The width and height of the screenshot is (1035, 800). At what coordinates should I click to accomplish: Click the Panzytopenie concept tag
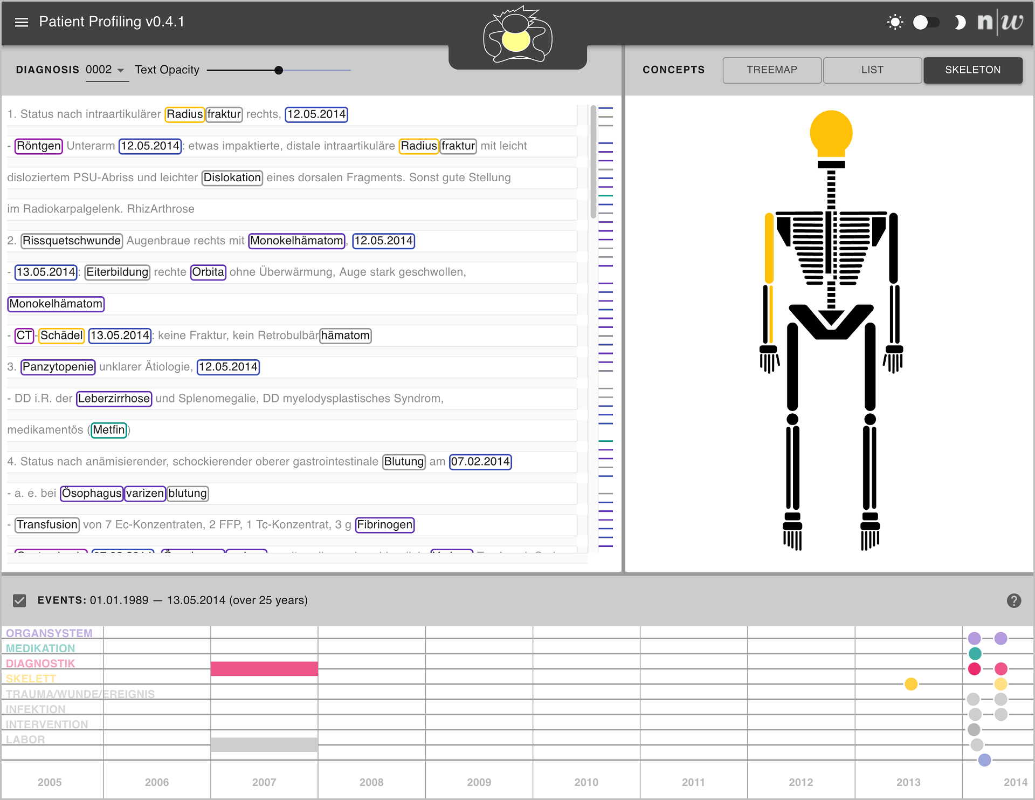58,367
